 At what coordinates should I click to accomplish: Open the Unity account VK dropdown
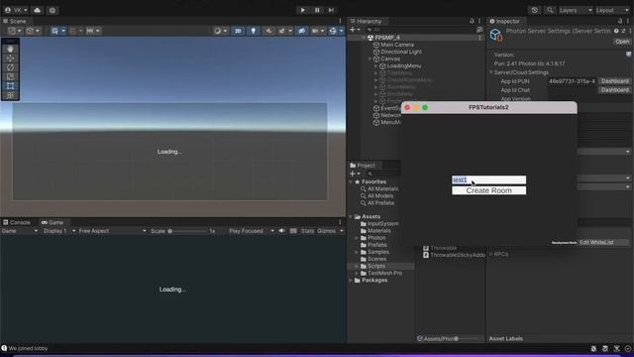coord(16,10)
